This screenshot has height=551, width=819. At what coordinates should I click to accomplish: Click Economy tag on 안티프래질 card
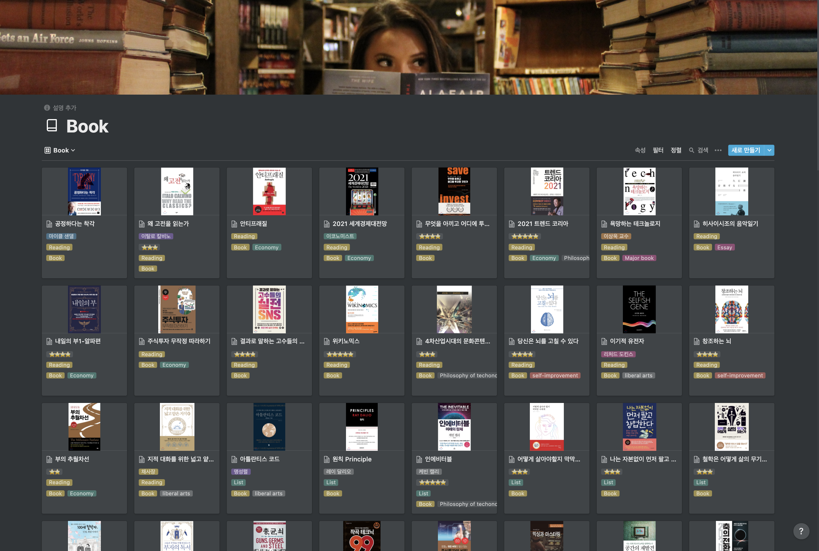(x=267, y=247)
